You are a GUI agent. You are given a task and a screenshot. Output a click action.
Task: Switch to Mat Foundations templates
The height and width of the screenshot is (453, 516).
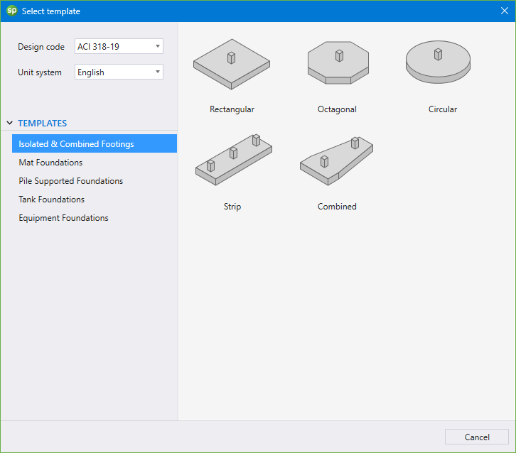pyautogui.click(x=50, y=163)
